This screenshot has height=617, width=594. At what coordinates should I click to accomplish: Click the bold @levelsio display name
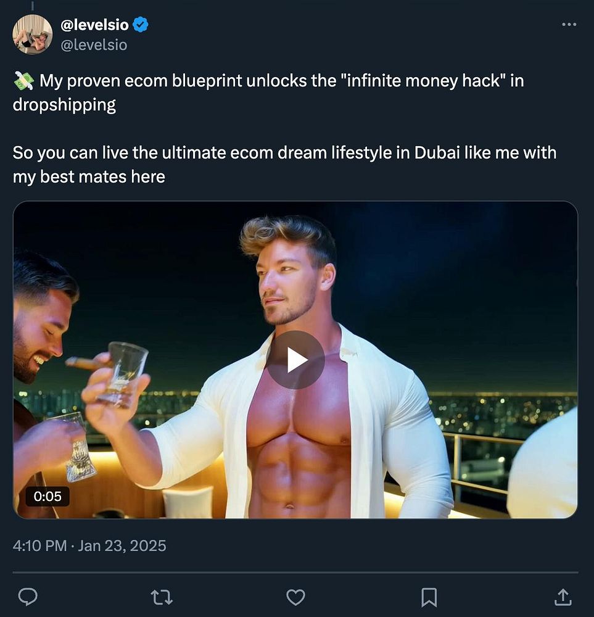(94, 25)
